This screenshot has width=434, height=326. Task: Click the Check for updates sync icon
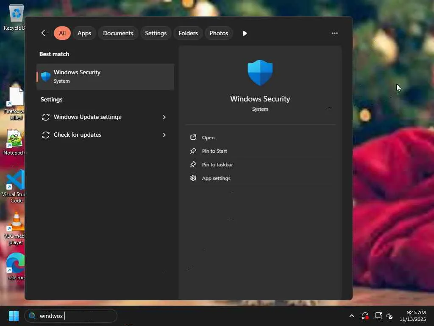coord(46,135)
